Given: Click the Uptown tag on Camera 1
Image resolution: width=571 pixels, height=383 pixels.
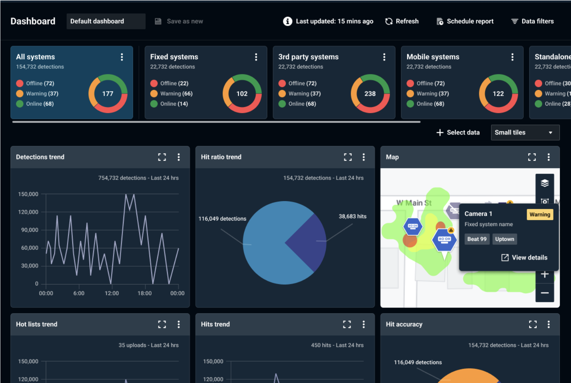Looking at the screenshot, I should tap(505, 239).
